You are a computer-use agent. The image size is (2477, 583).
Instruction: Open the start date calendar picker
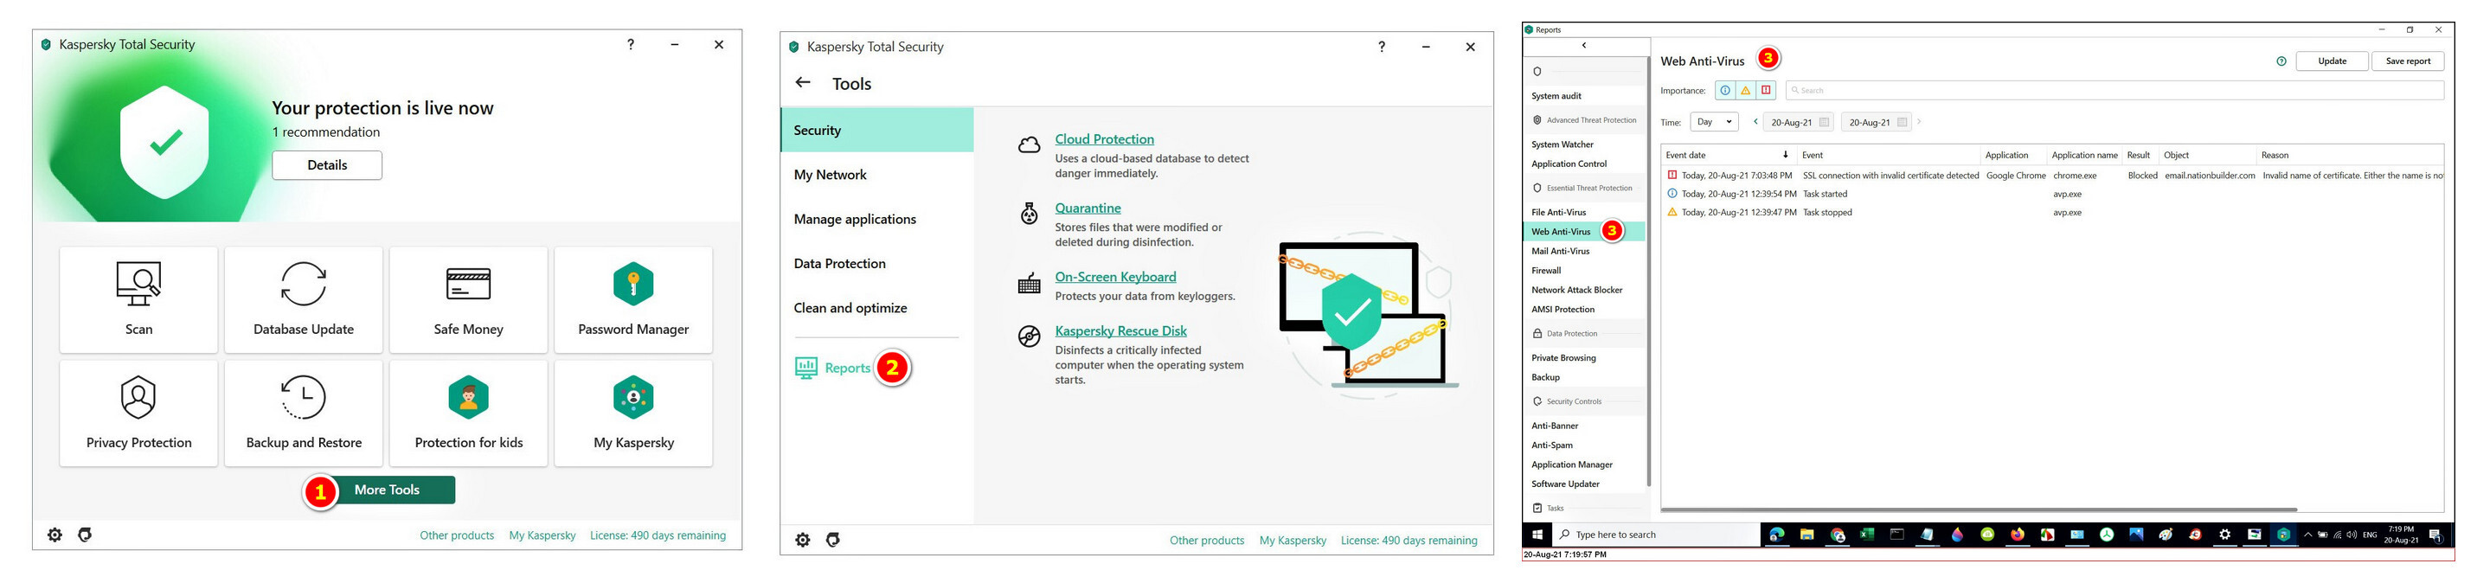tap(1823, 122)
